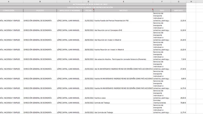The height and width of the screenshot is (114, 203).
Task: Select 'DIRECCIÓN GENERAL DE ECONOMÍA' in 'Vuelta a casa' row
Action: tap(40, 94)
